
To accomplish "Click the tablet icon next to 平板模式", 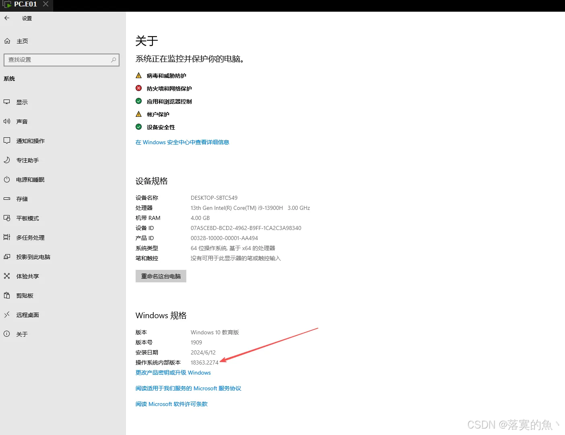I will click(7, 218).
